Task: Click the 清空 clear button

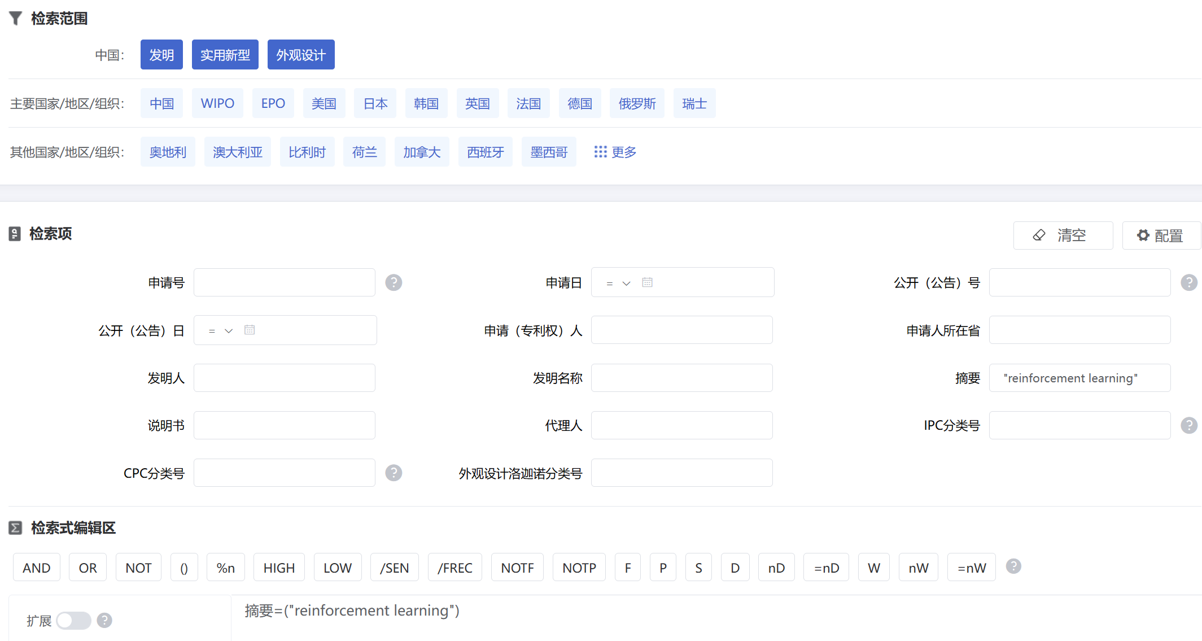Action: pyautogui.click(x=1063, y=236)
